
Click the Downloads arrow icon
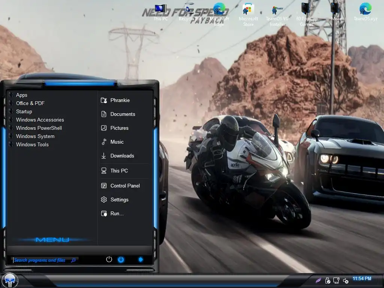tap(104, 156)
